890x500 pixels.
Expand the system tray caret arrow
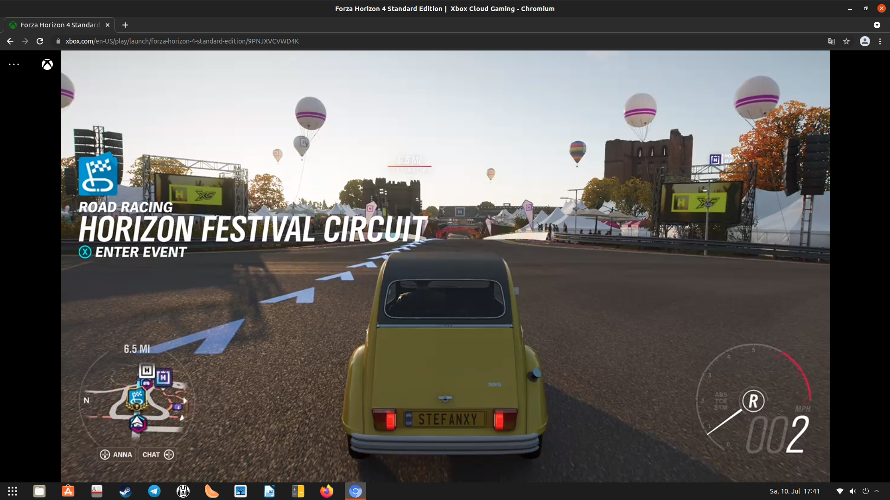tap(877, 491)
